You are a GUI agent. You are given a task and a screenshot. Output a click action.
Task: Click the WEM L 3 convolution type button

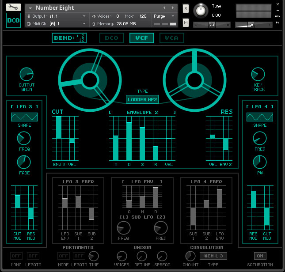click(x=213, y=256)
